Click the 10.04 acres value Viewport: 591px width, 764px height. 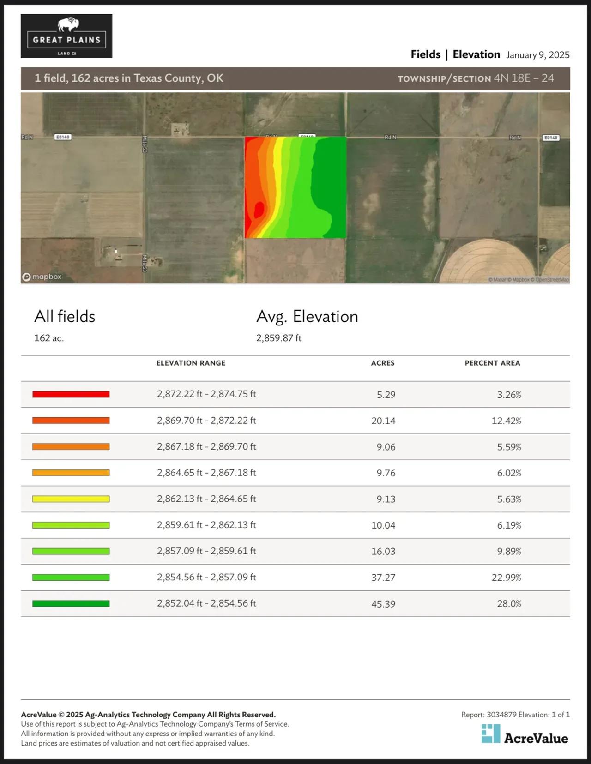383,525
